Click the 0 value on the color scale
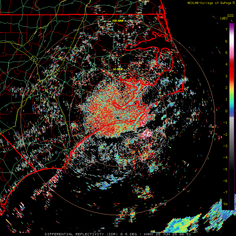Screen dimensions: 236x236 226,111
